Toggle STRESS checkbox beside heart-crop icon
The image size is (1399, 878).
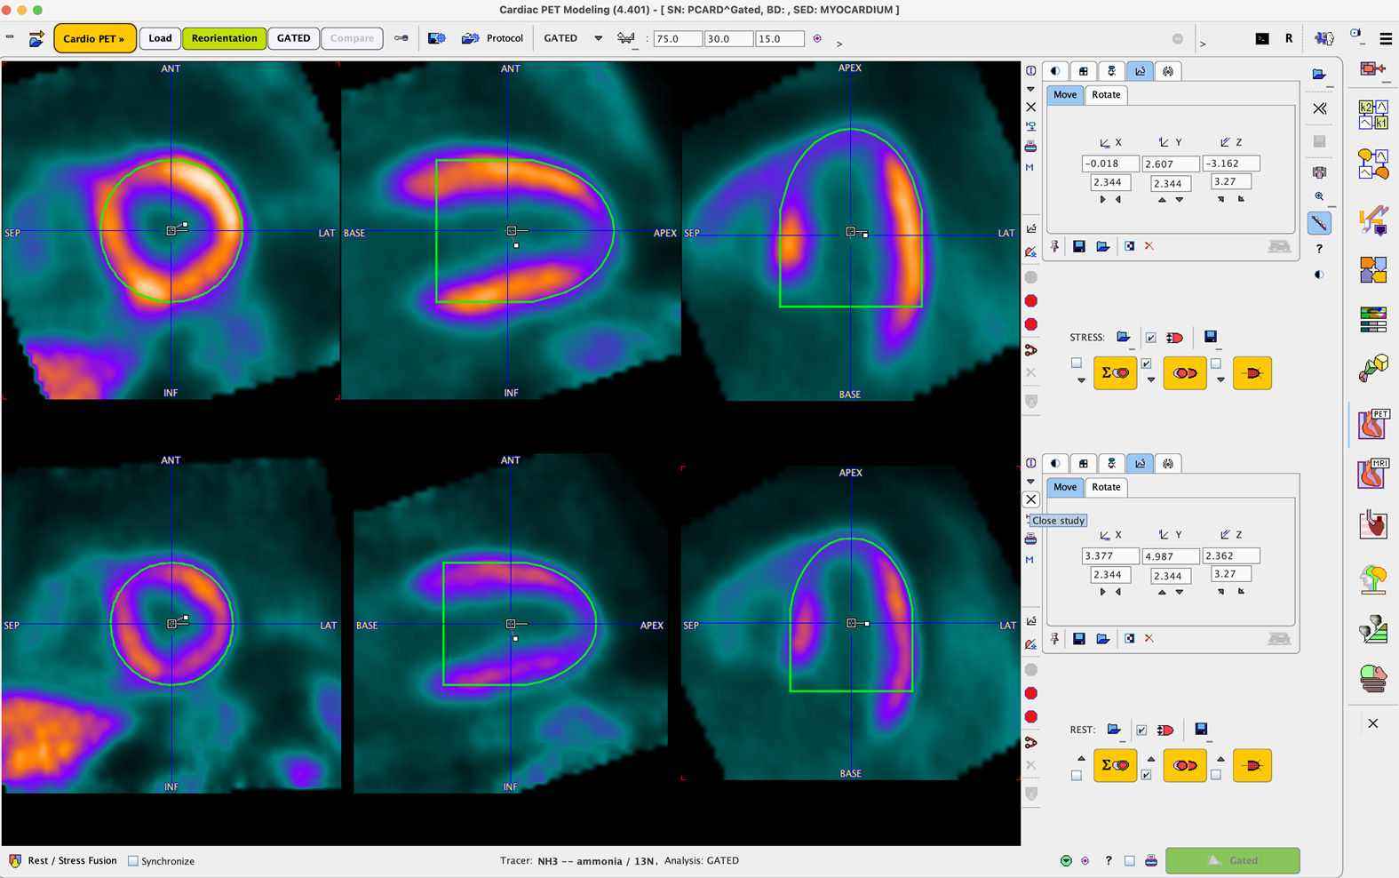(1150, 338)
